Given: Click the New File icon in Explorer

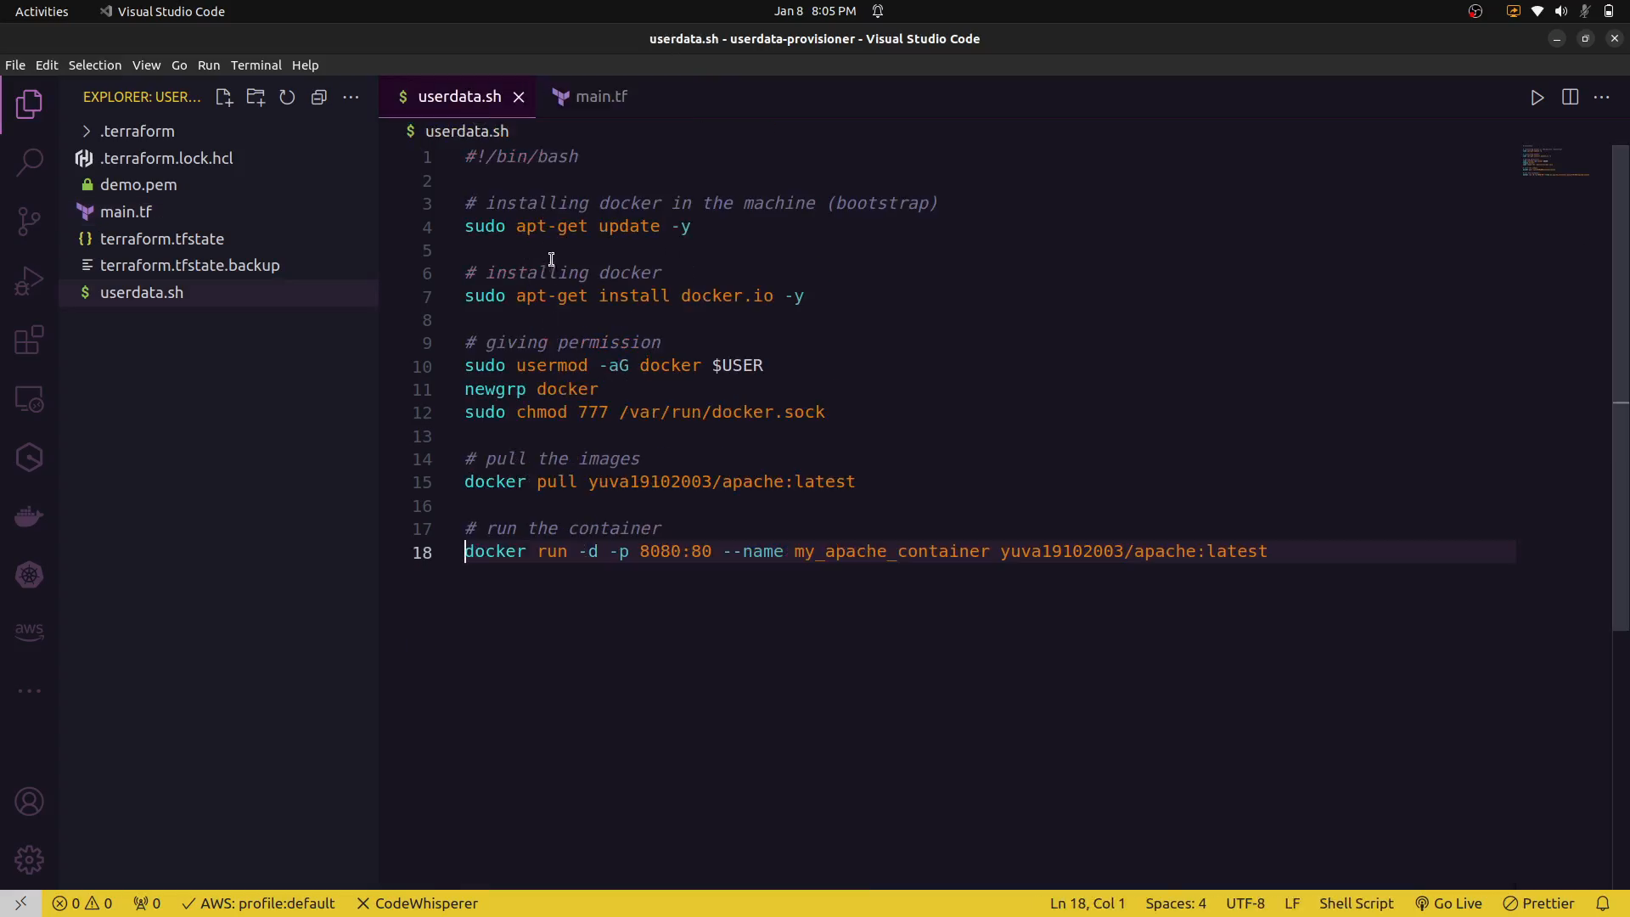Looking at the screenshot, I should click(x=224, y=98).
